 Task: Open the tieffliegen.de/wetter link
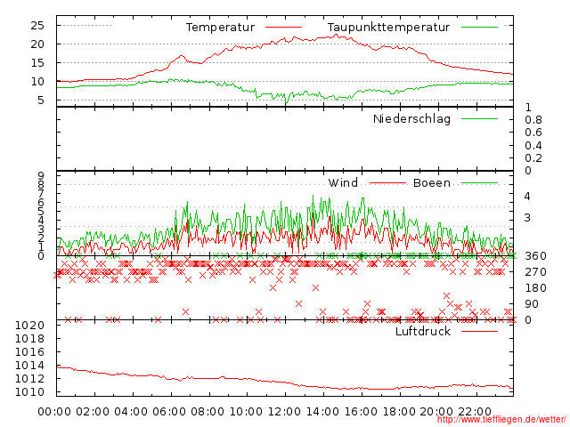[x=501, y=420]
